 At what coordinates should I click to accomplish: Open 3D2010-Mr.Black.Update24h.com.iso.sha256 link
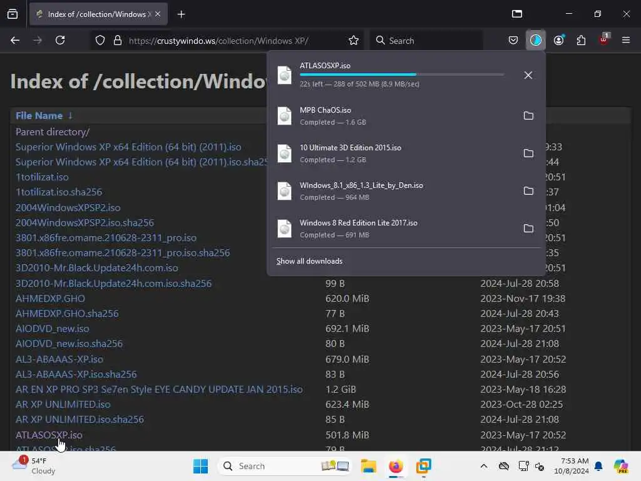(114, 284)
